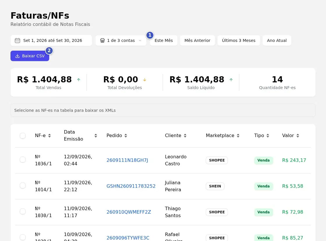The height and width of the screenshot is (241, 326).
Task: Apply the 'Últimos 3 Meses' period filter
Action: (239, 40)
